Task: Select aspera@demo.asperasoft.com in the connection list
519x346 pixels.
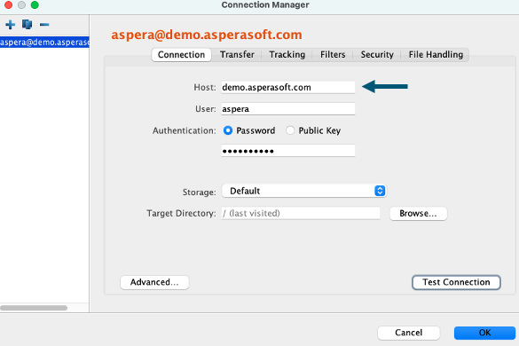Action: (44, 42)
